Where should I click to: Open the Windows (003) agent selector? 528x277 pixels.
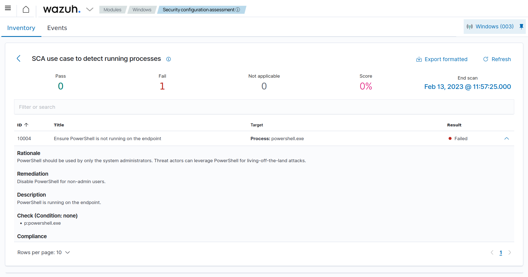(495, 26)
